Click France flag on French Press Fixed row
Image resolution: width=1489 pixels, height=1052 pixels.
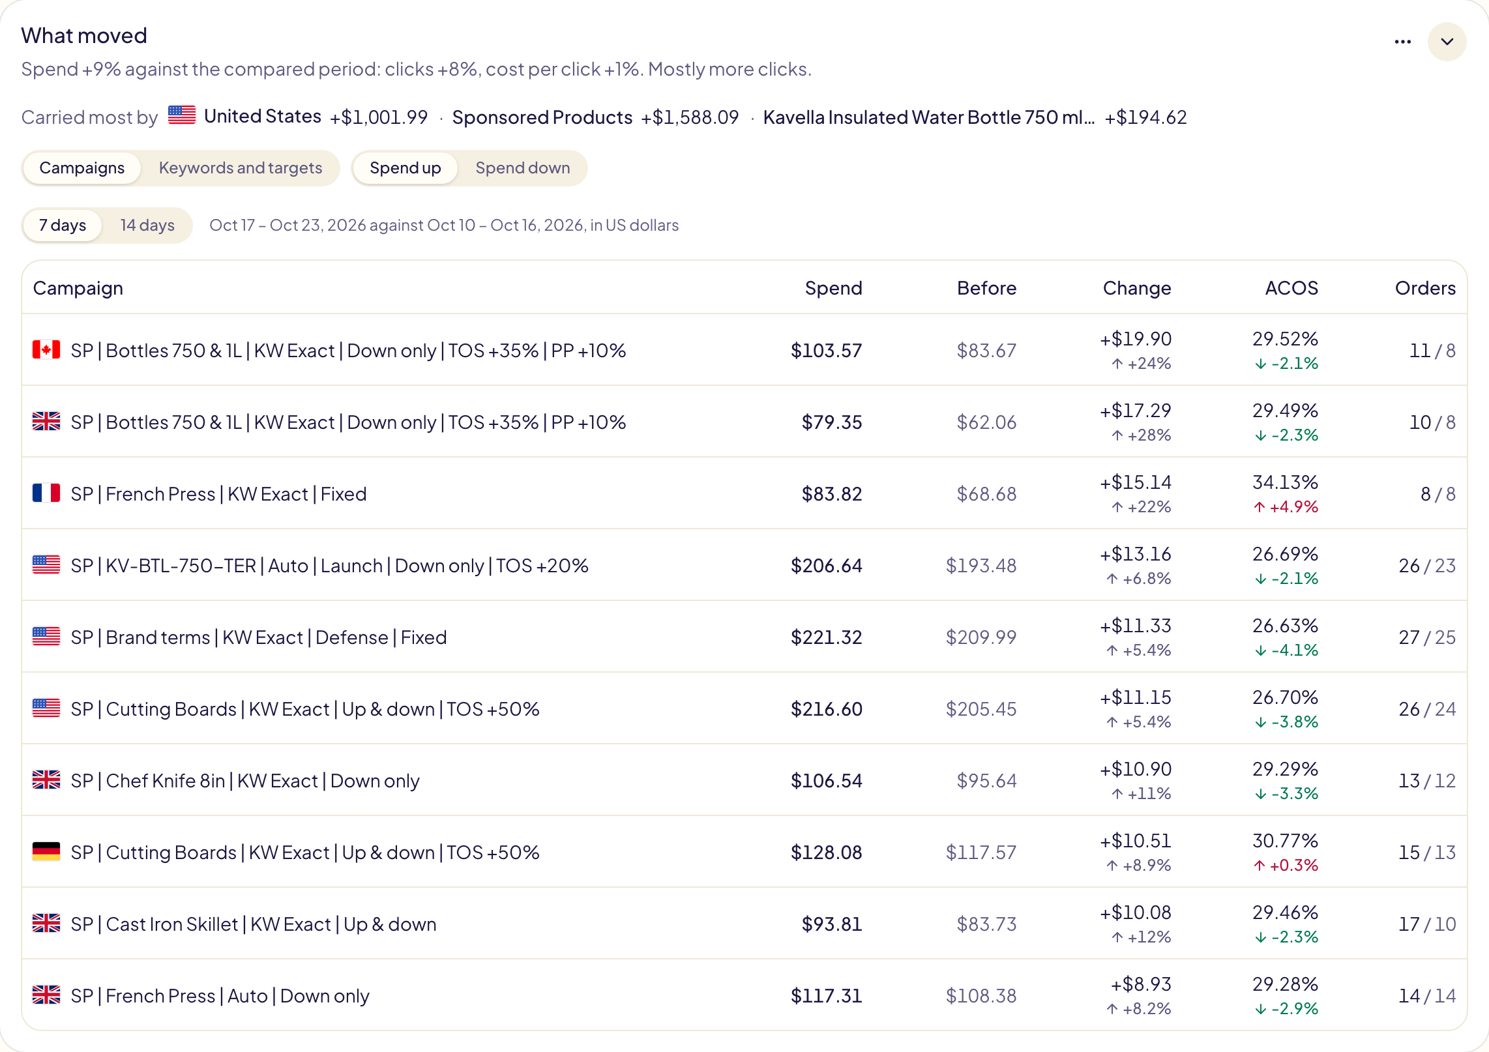[46, 493]
